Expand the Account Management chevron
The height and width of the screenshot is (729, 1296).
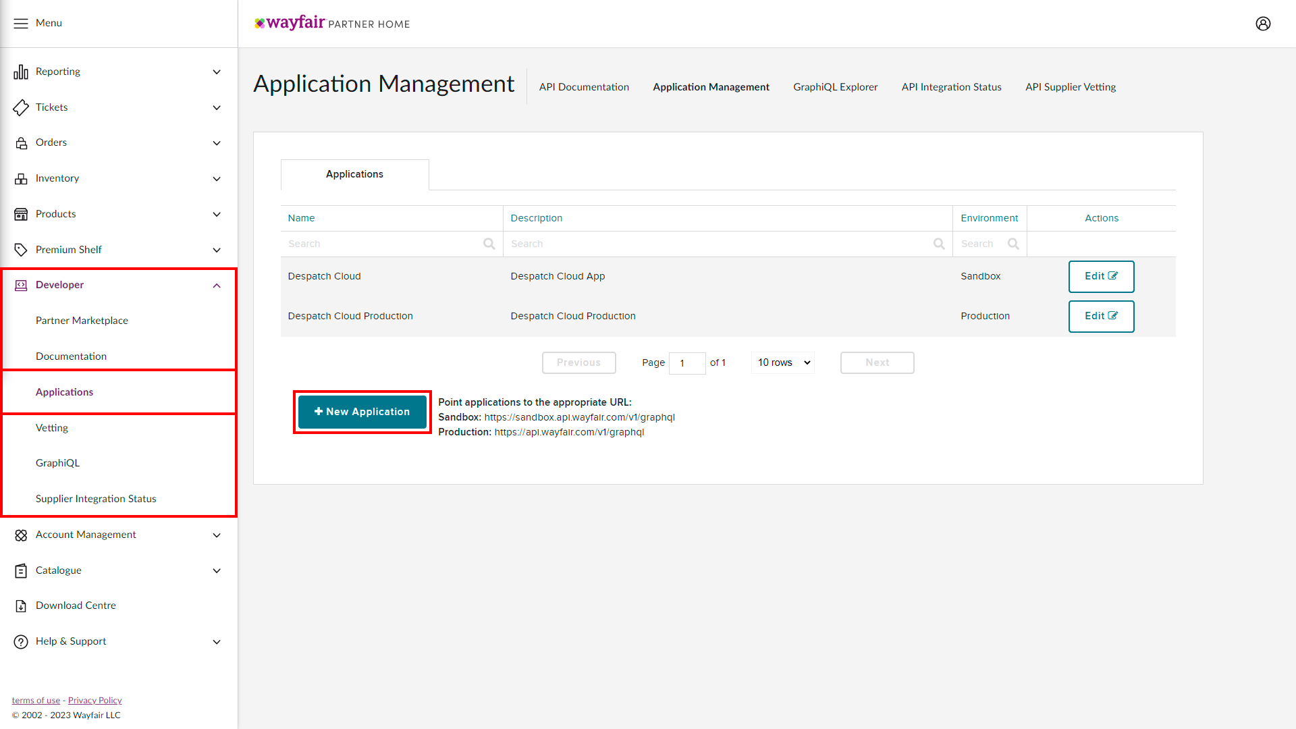(217, 535)
